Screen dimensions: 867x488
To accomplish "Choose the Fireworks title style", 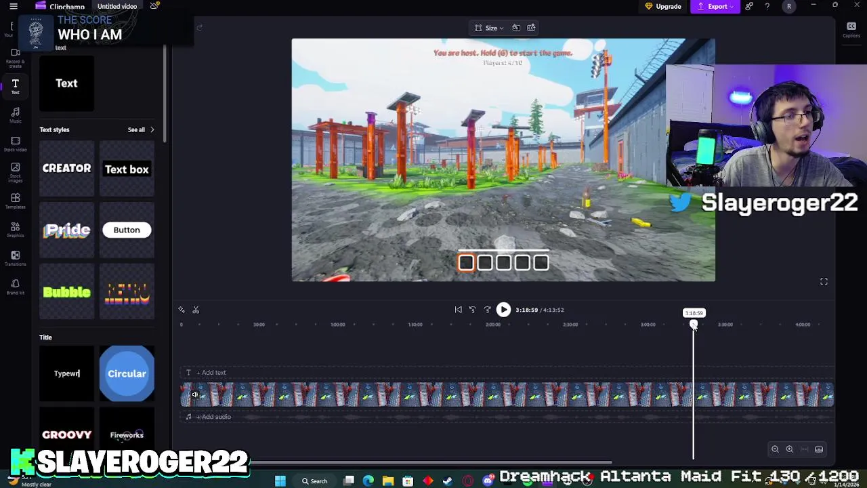I will (127, 435).
